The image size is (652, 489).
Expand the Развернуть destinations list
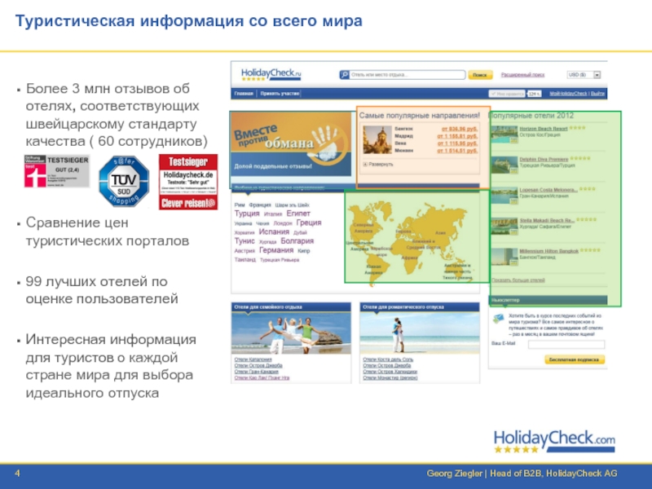click(378, 165)
